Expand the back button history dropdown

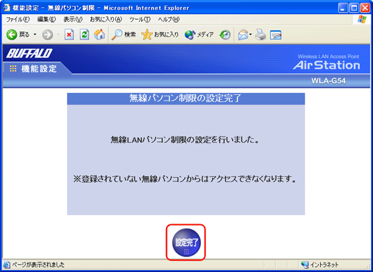click(35, 35)
